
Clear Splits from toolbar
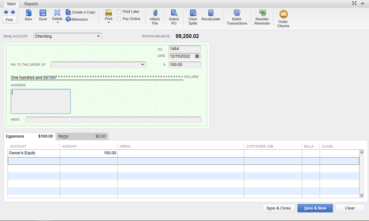tap(193, 17)
